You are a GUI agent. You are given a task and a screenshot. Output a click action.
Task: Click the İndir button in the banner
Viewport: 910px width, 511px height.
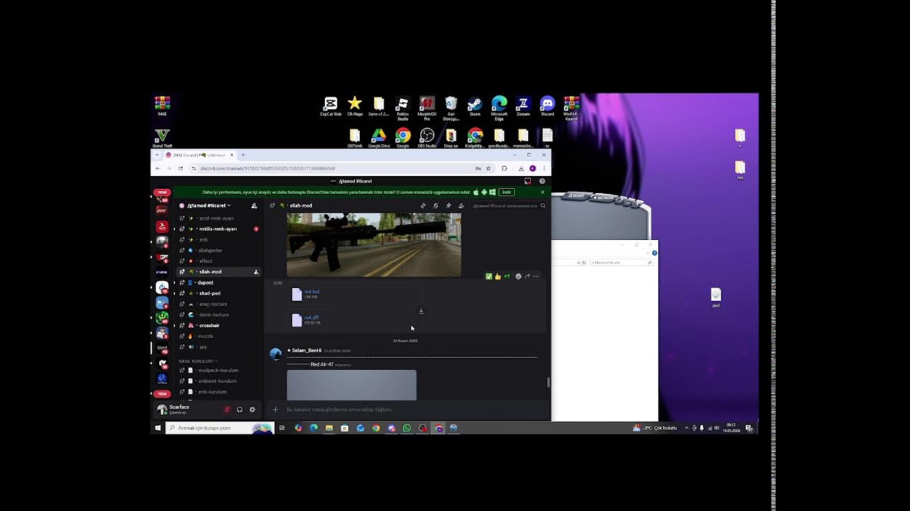pos(506,192)
